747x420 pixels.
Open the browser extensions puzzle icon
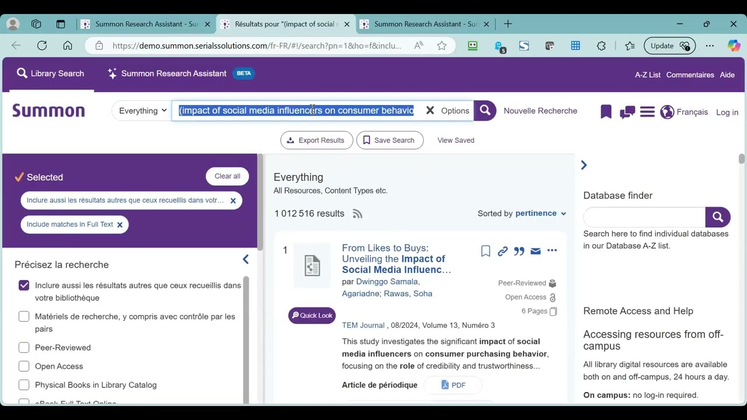pos(601,45)
